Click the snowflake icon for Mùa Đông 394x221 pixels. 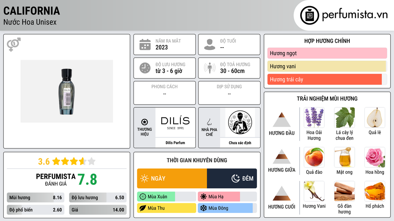(204, 208)
